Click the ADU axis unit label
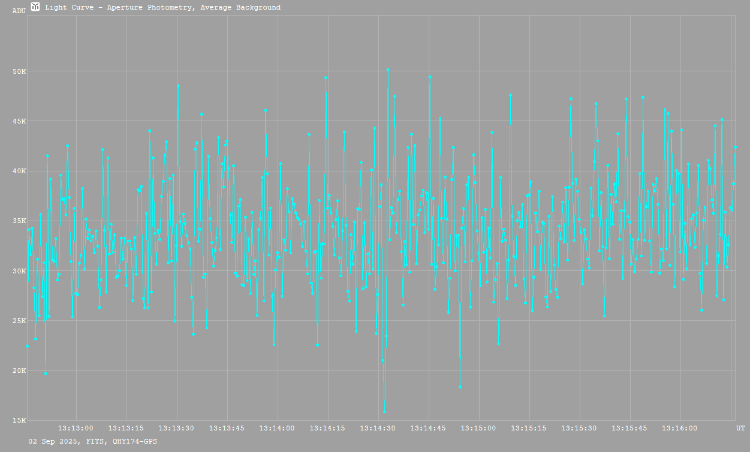 (19, 11)
